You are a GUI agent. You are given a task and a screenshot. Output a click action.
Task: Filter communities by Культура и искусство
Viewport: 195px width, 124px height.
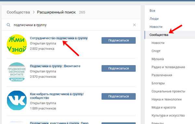pos(168,116)
